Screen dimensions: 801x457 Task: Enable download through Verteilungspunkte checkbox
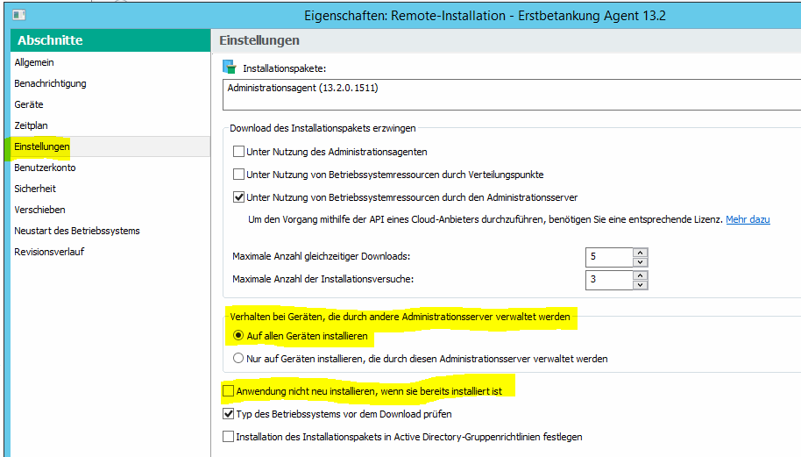(x=238, y=175)
